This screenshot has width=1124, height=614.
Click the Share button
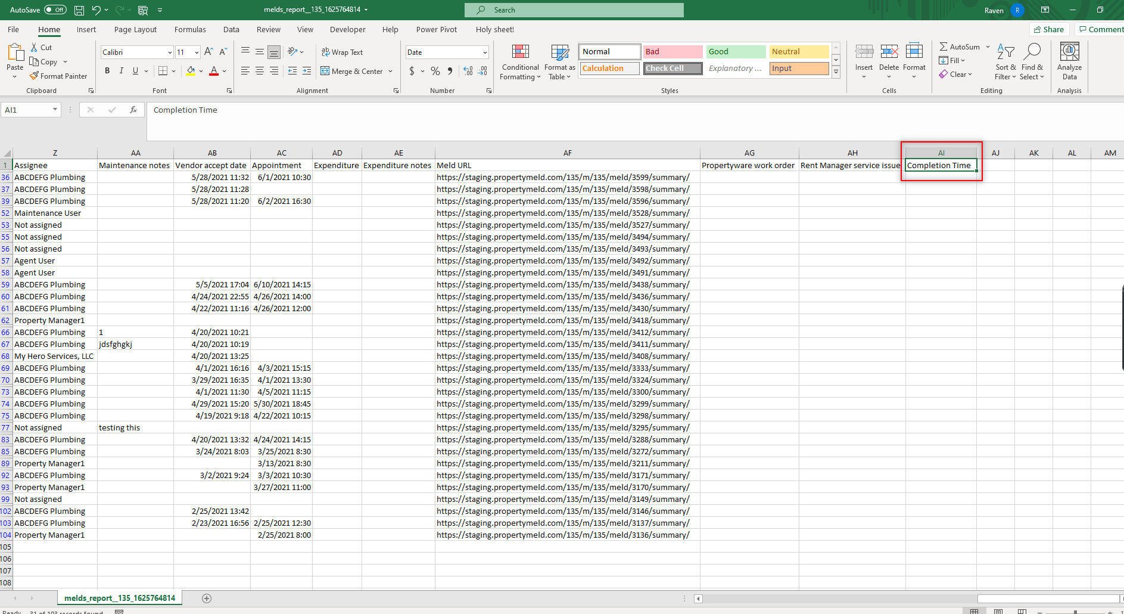pyautogui.click(x=1049, y=30)
